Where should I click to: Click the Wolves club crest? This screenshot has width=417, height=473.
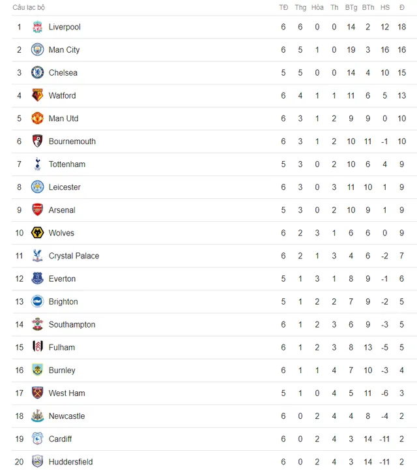pyautogui.click(x=37, y=232)
